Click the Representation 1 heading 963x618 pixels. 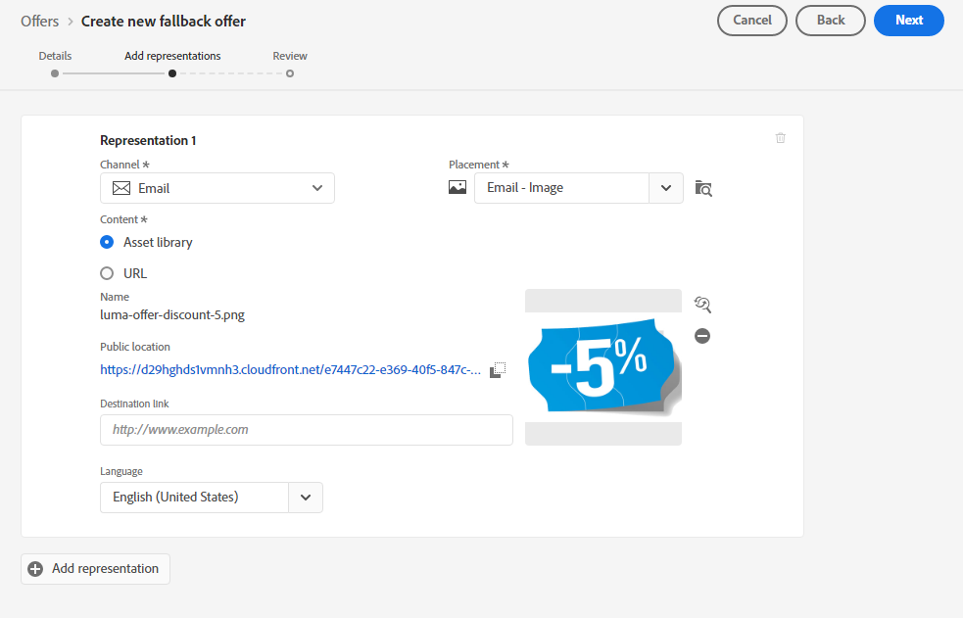point(148,140)
